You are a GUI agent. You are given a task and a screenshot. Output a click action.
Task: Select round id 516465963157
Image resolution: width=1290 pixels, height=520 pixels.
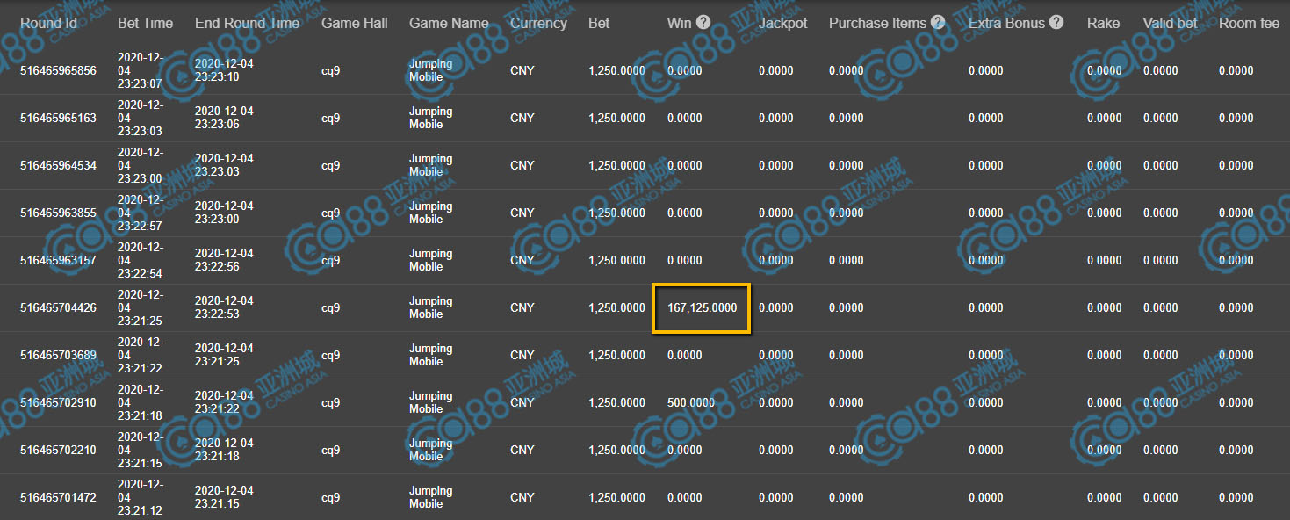click(x=58, y=261)
